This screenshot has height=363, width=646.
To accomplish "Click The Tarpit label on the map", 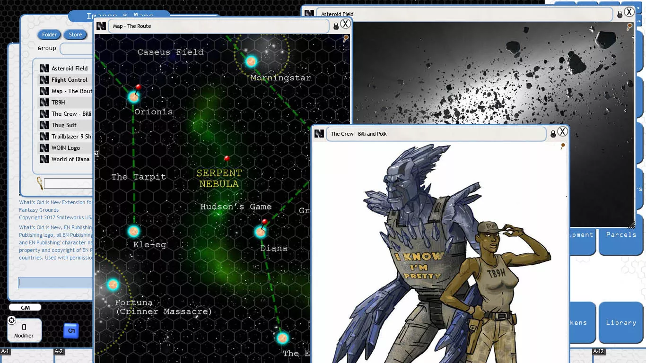I will coord(139,177).
